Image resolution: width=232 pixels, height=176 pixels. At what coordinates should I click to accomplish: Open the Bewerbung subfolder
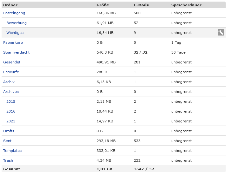(x=17, y=23)
